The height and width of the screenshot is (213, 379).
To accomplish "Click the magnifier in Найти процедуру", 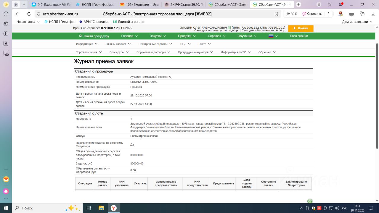I will click(x=80, y=36).
